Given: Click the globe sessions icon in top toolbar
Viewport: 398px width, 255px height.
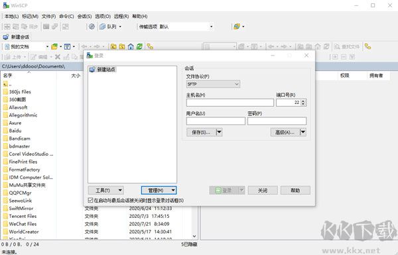Looking at the screenshot, I should 237,26.
